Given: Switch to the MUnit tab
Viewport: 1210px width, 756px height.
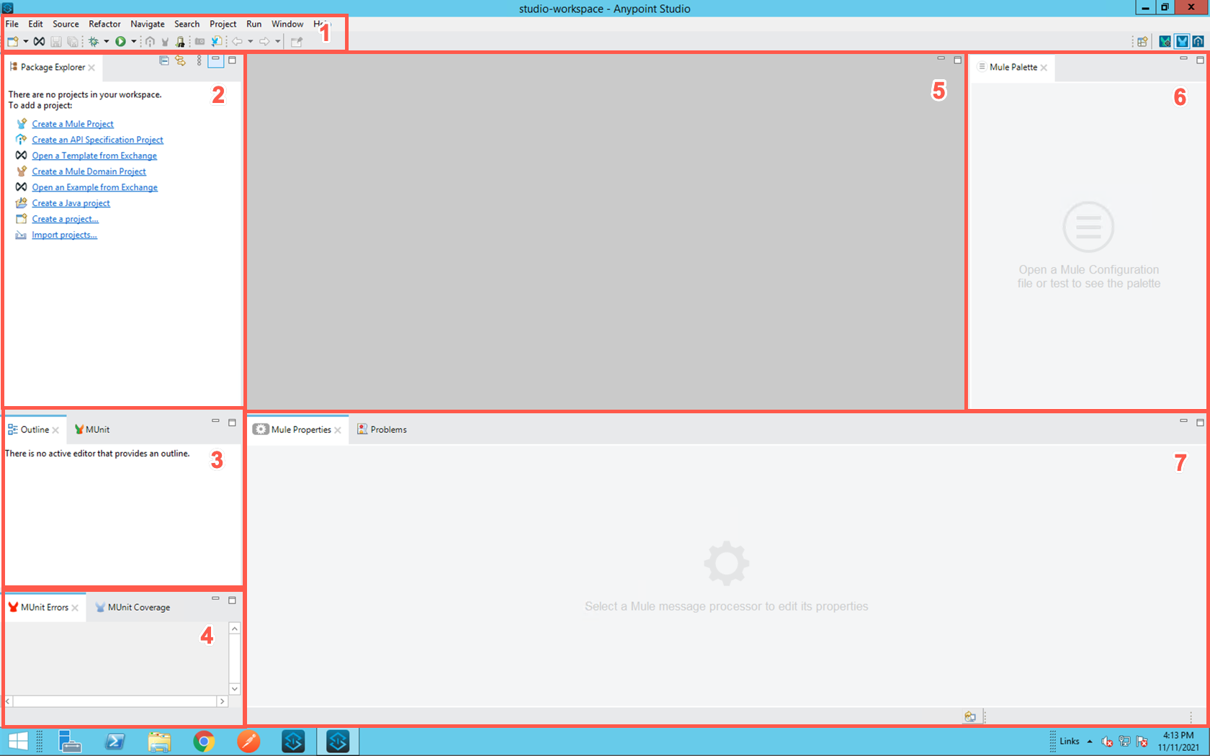Looking at the screenshot, I should coord(92,429).
